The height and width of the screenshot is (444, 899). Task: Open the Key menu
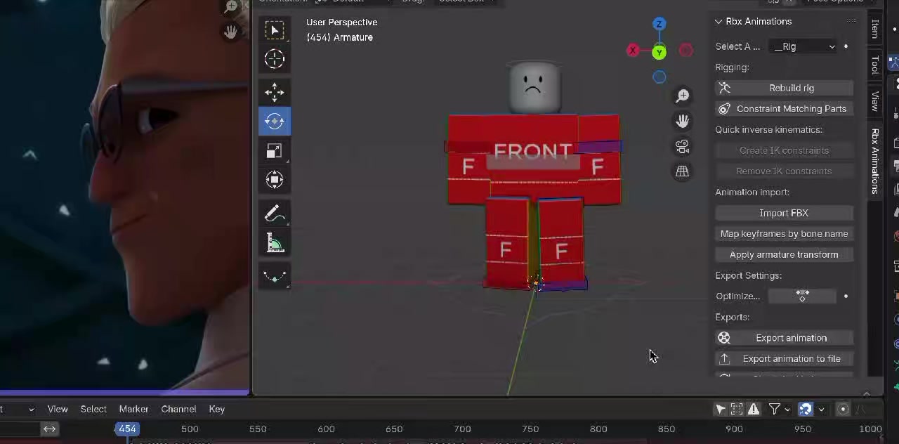(x=216, y=409)
